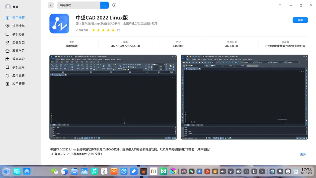Click the show desktop home dock icon

tap(27, 172)
